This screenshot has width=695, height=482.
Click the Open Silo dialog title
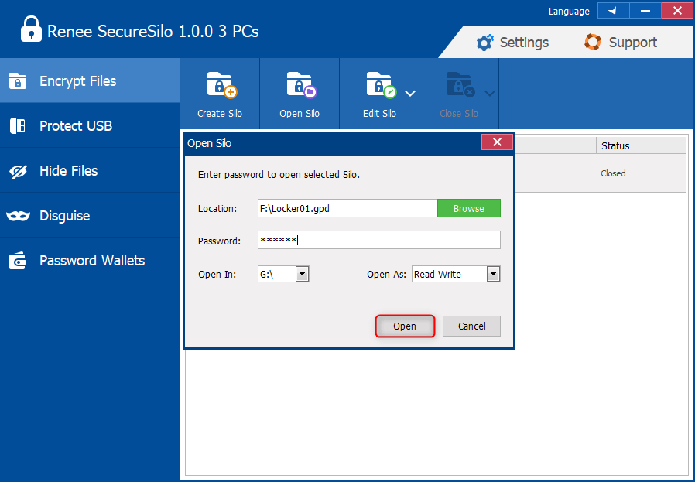[x=209, y=143]
